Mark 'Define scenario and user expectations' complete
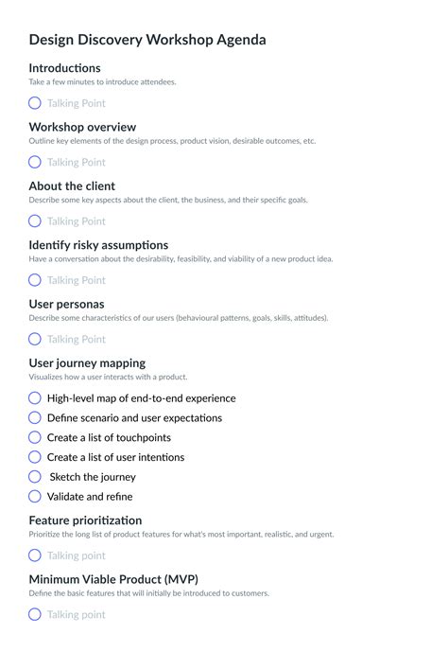 click(x=35, y=417)
